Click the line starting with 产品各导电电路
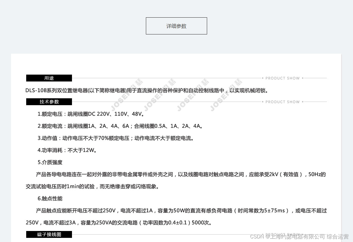 coord(181,174)
